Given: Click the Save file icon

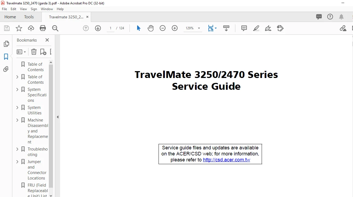Looking at the screenshot, I should [7, 28].
